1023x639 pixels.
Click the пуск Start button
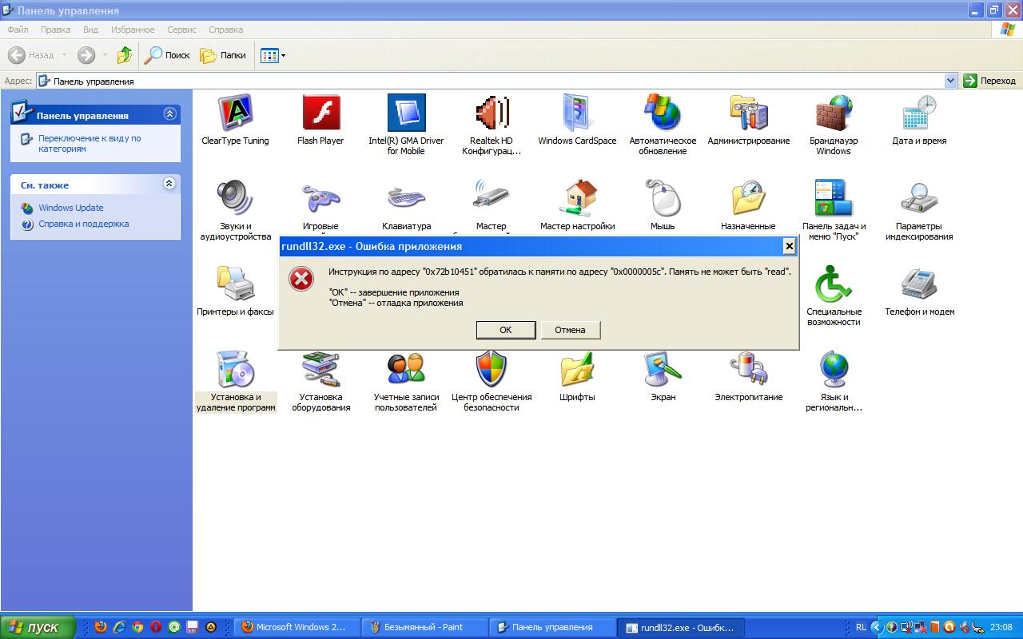[38, 627]
